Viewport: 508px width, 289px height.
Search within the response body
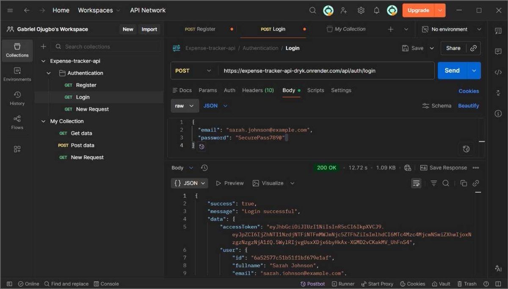(446, 183)
